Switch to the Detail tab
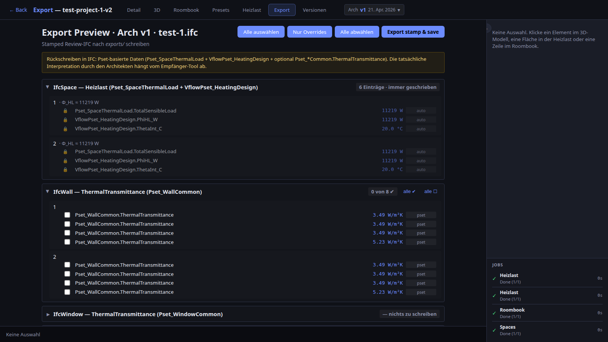Image resolution: width=608 pixels, height=342 pixels. (134, 10)
